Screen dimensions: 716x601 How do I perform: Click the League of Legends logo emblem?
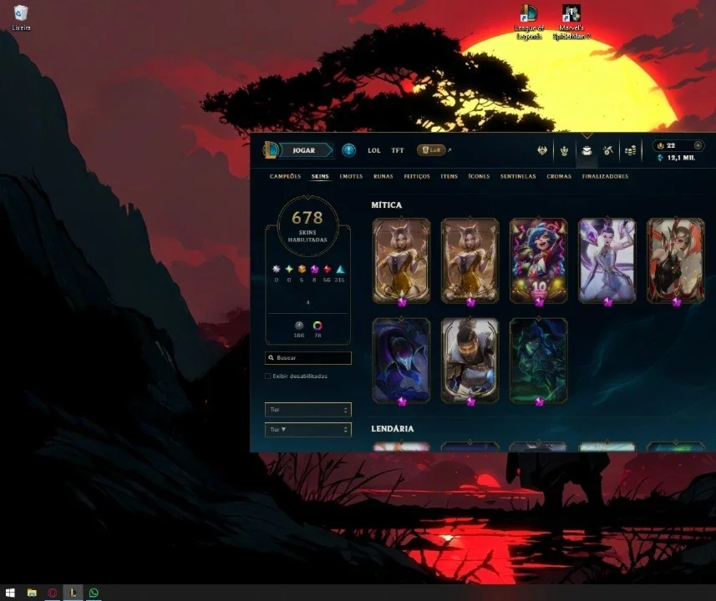(271, 150)
